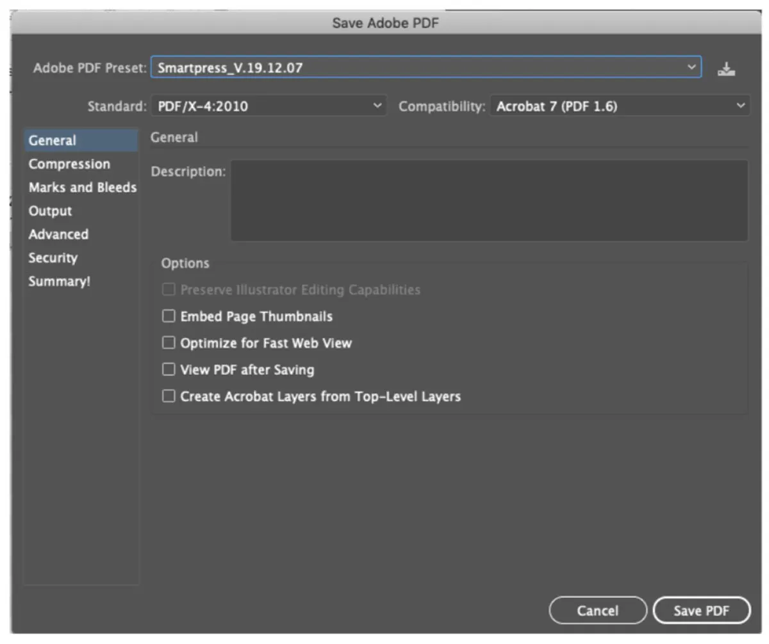Click the Save PDF button
The image size is (769, 644).
[702, 610]
